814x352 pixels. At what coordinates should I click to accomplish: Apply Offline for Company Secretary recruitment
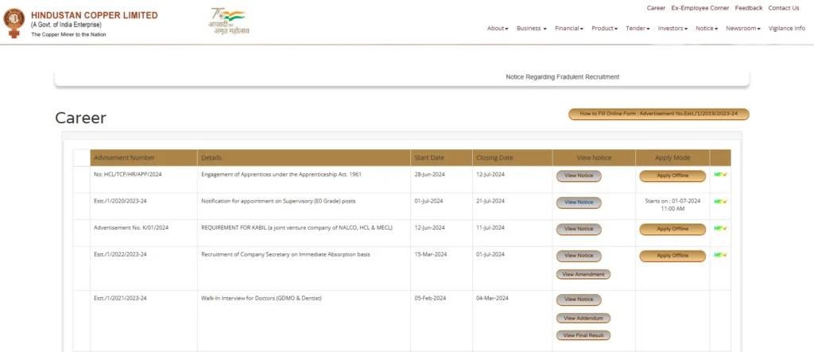click(673, 256)
